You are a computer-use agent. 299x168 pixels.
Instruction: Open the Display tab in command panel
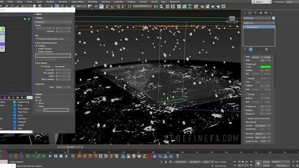(266, 13)
